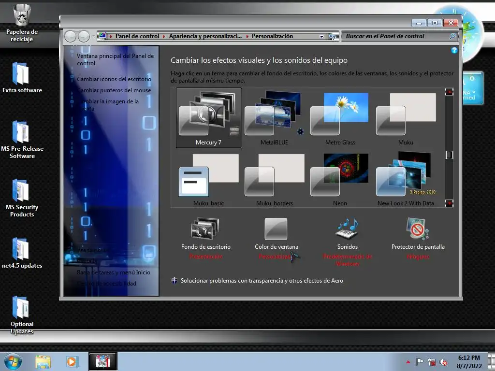Open Action Center flag icon
The height and width of the screenshot is (371, 495).
420,362
